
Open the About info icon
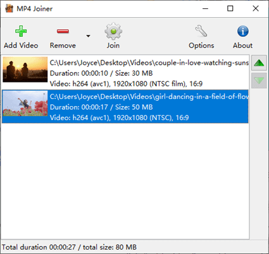click(x=243, y=31)
